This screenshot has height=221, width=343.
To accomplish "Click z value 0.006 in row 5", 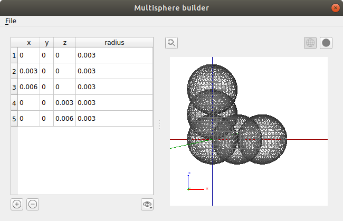I will point(65,119).
